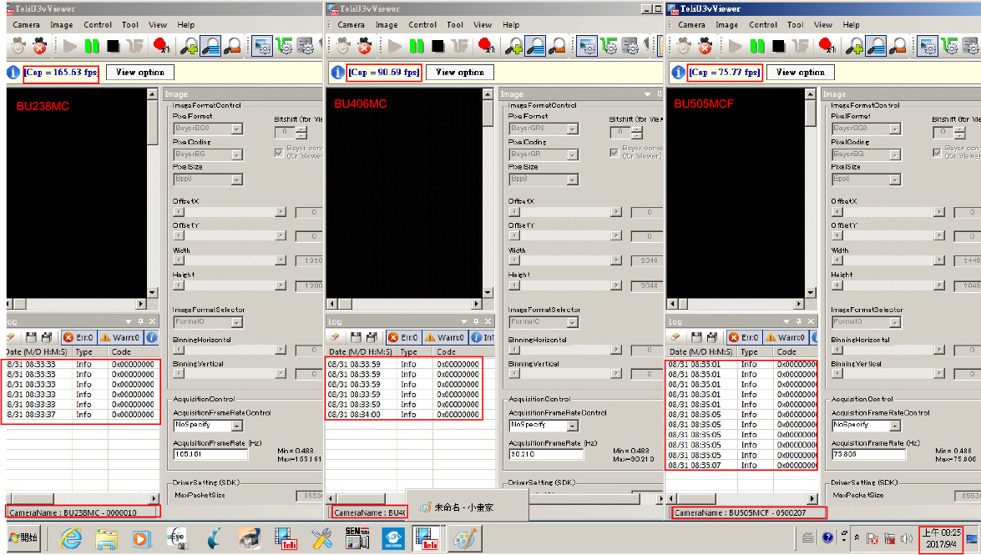Click zoom-out magnifier in the middle BU406MC window toolbar
Screen dimensions: 981x555
[x=556, y=46]
